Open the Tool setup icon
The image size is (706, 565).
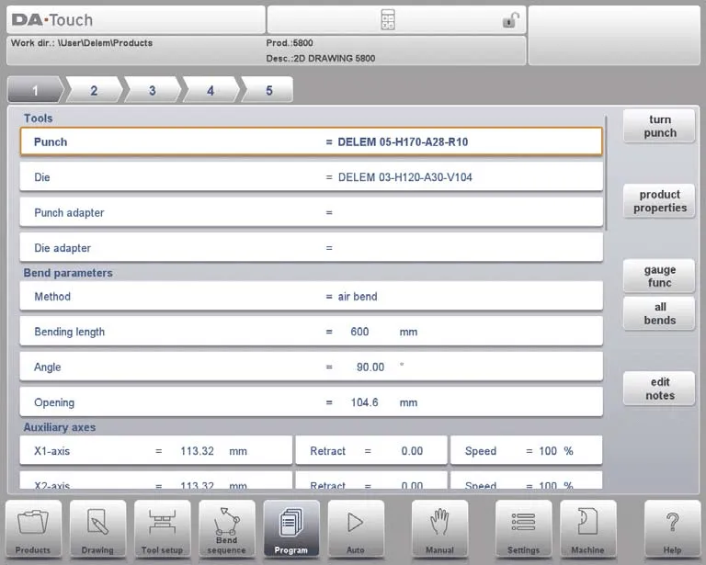[162, 528]
